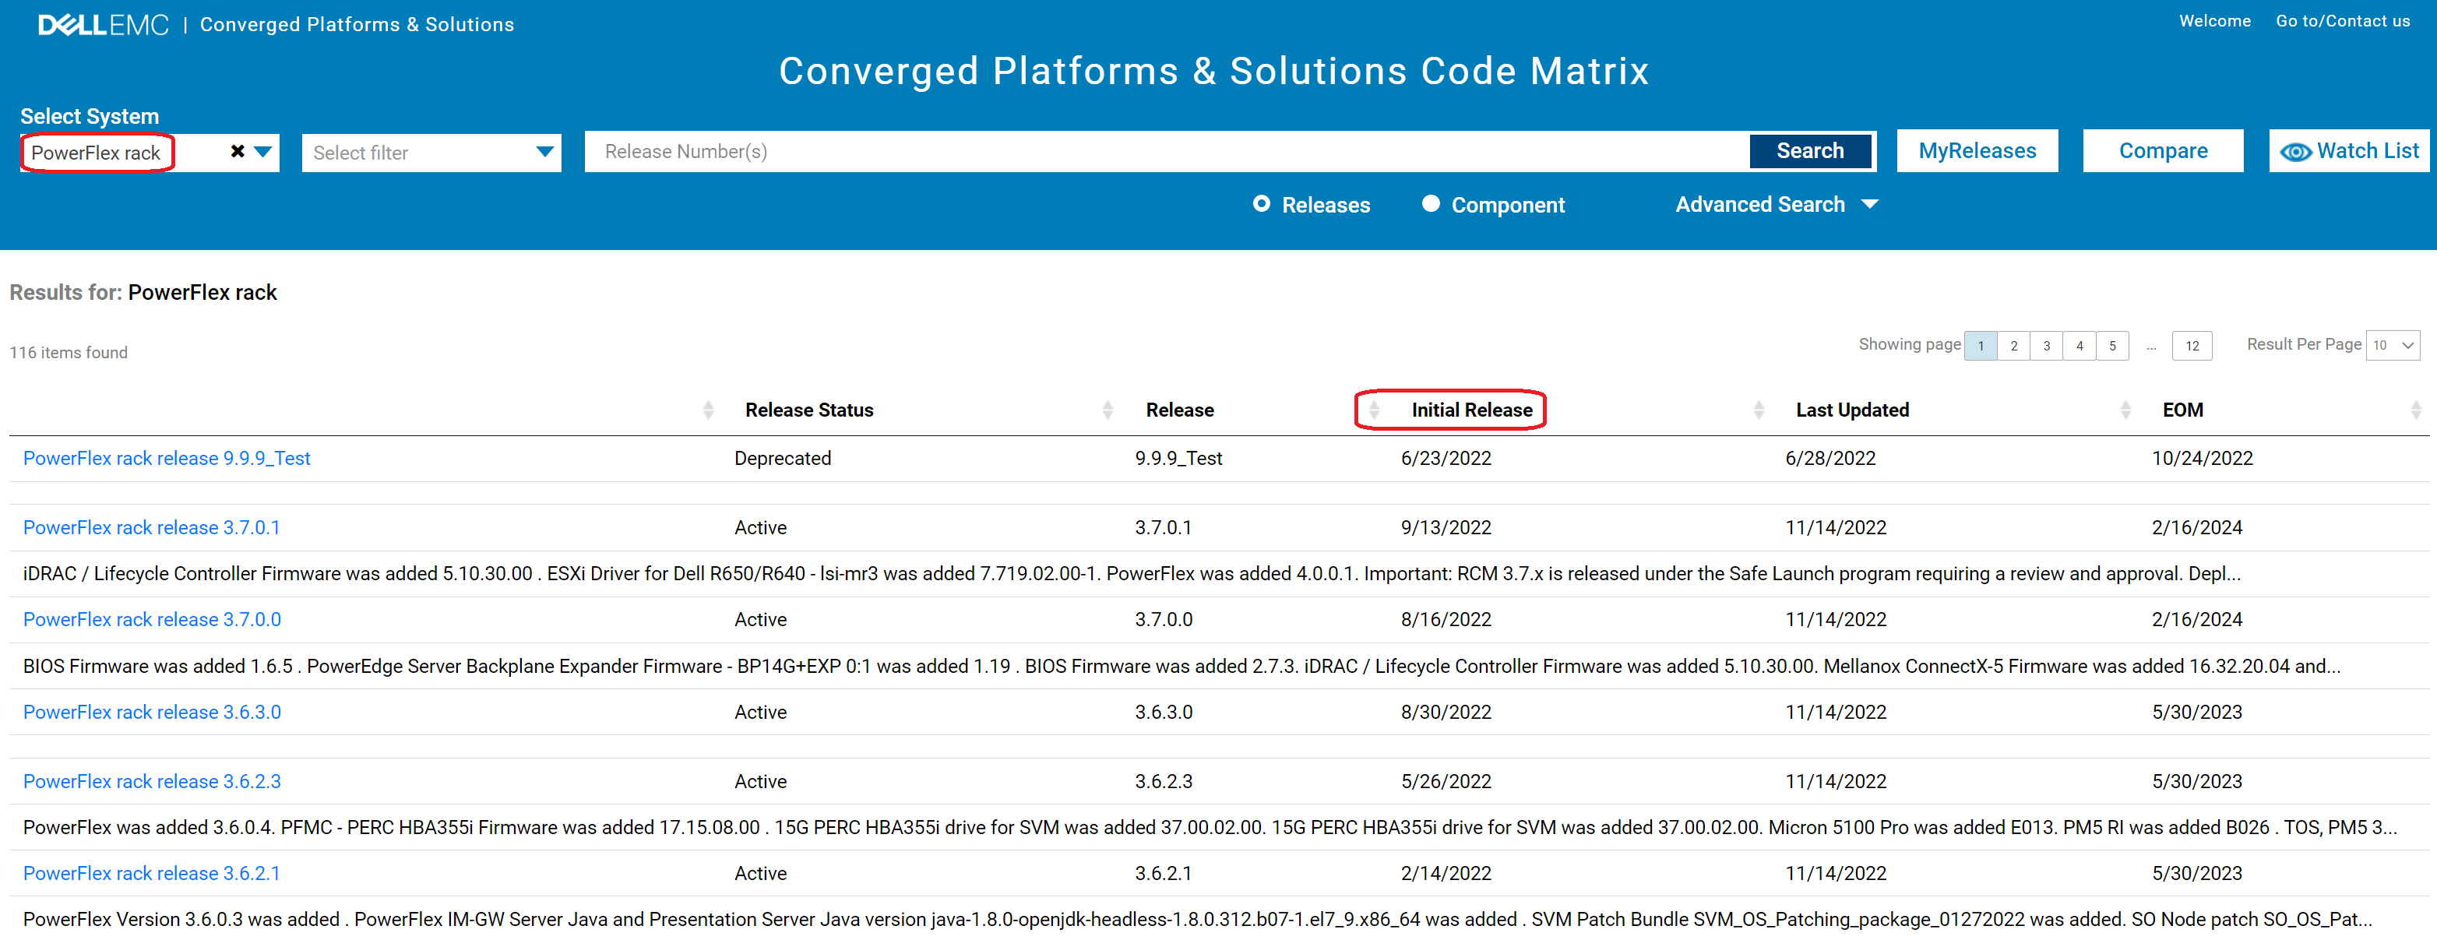The image size is (2437, 940).
Task: Click the Welcome menu item
Action: [2215, 21]
